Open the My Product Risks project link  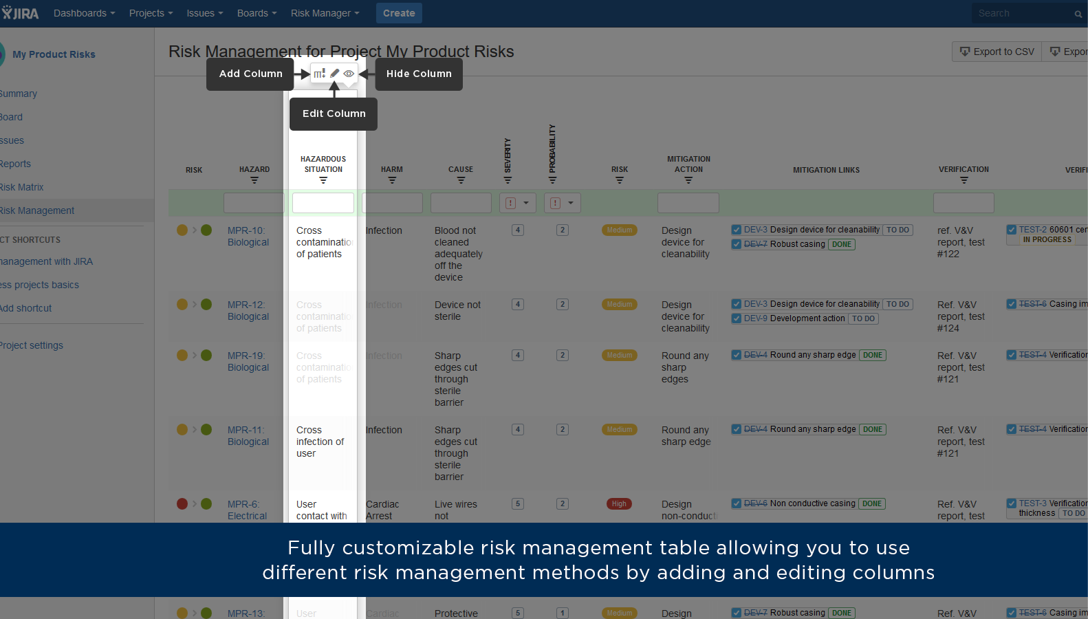(x=54, y=54)
